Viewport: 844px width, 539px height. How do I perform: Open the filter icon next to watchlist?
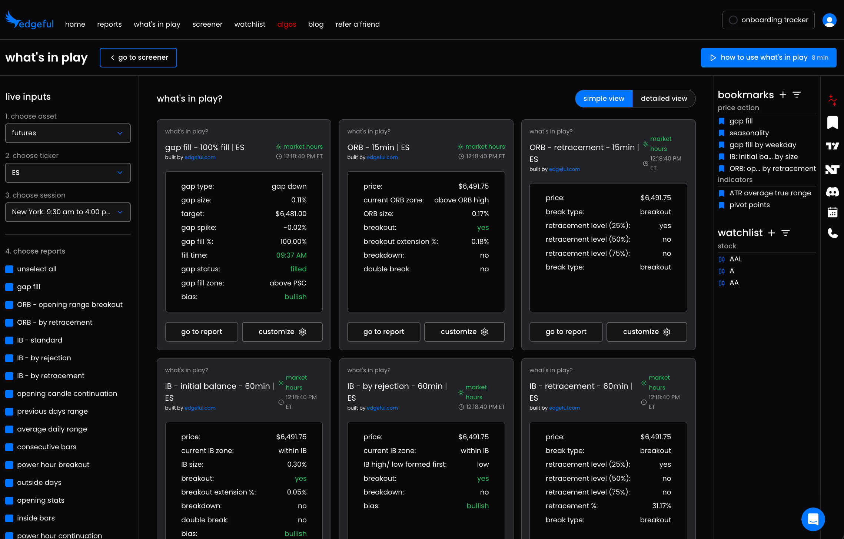click(x=785, y=233)
